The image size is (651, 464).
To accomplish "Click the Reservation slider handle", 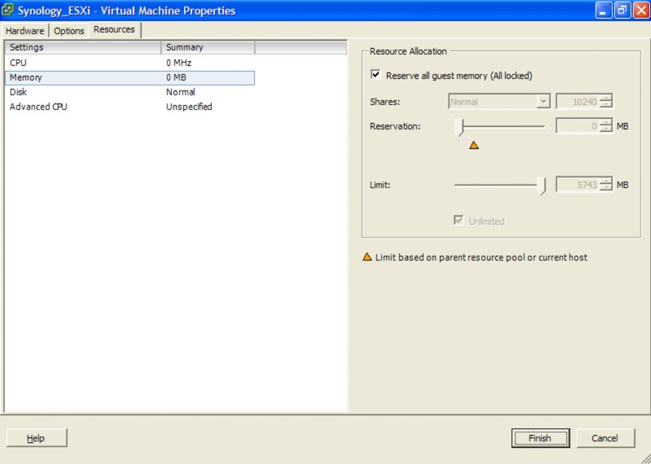I will [458, 127].
